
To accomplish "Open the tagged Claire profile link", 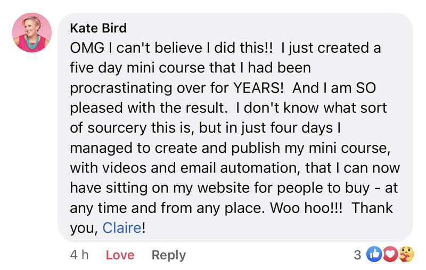I will pos(121,227).
